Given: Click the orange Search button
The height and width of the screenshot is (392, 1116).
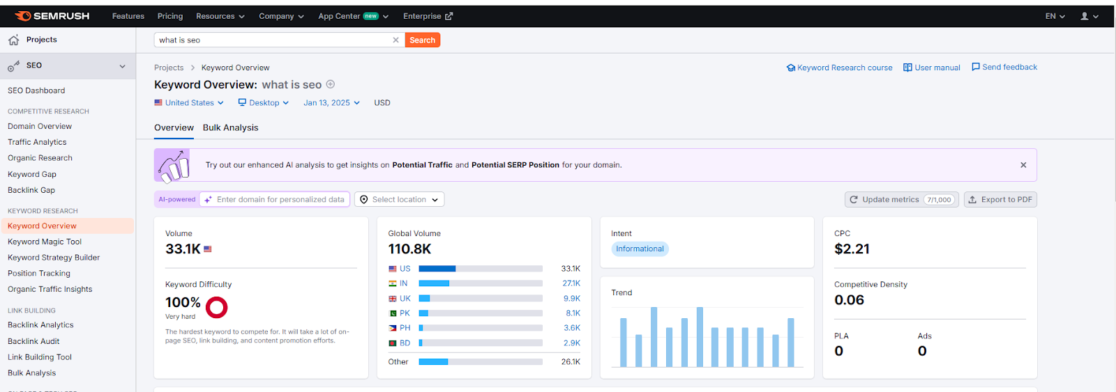Looking at the screenshot, I should (422, 40).
